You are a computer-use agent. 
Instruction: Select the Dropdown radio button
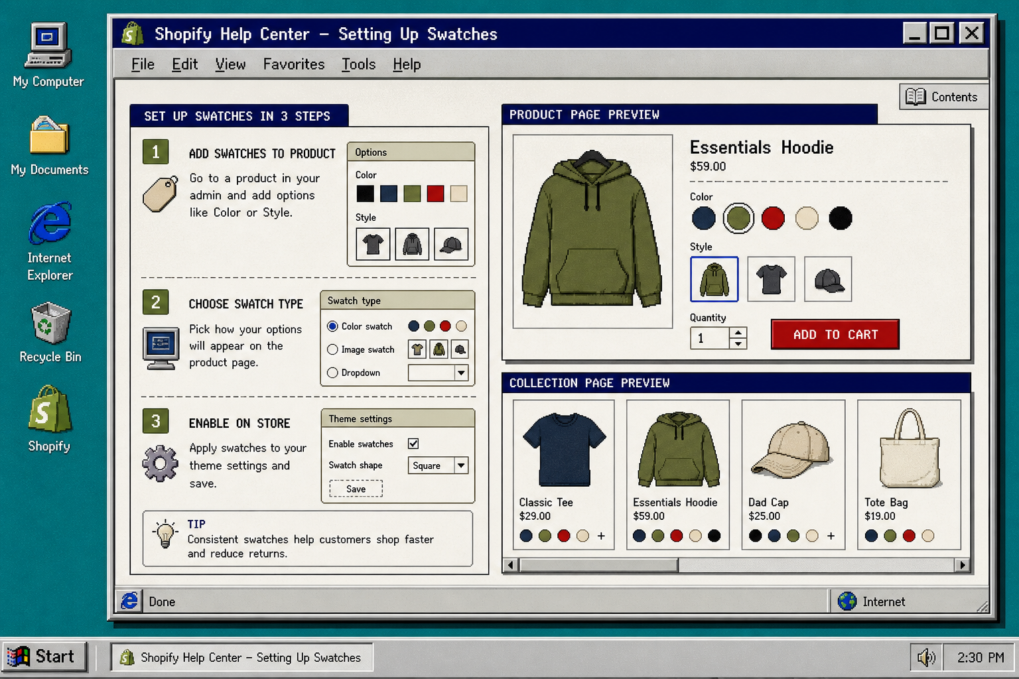(x=332, y=373)
